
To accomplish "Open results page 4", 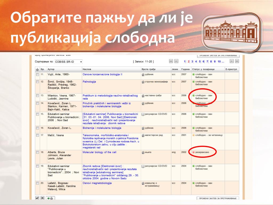I will point(196,62).
